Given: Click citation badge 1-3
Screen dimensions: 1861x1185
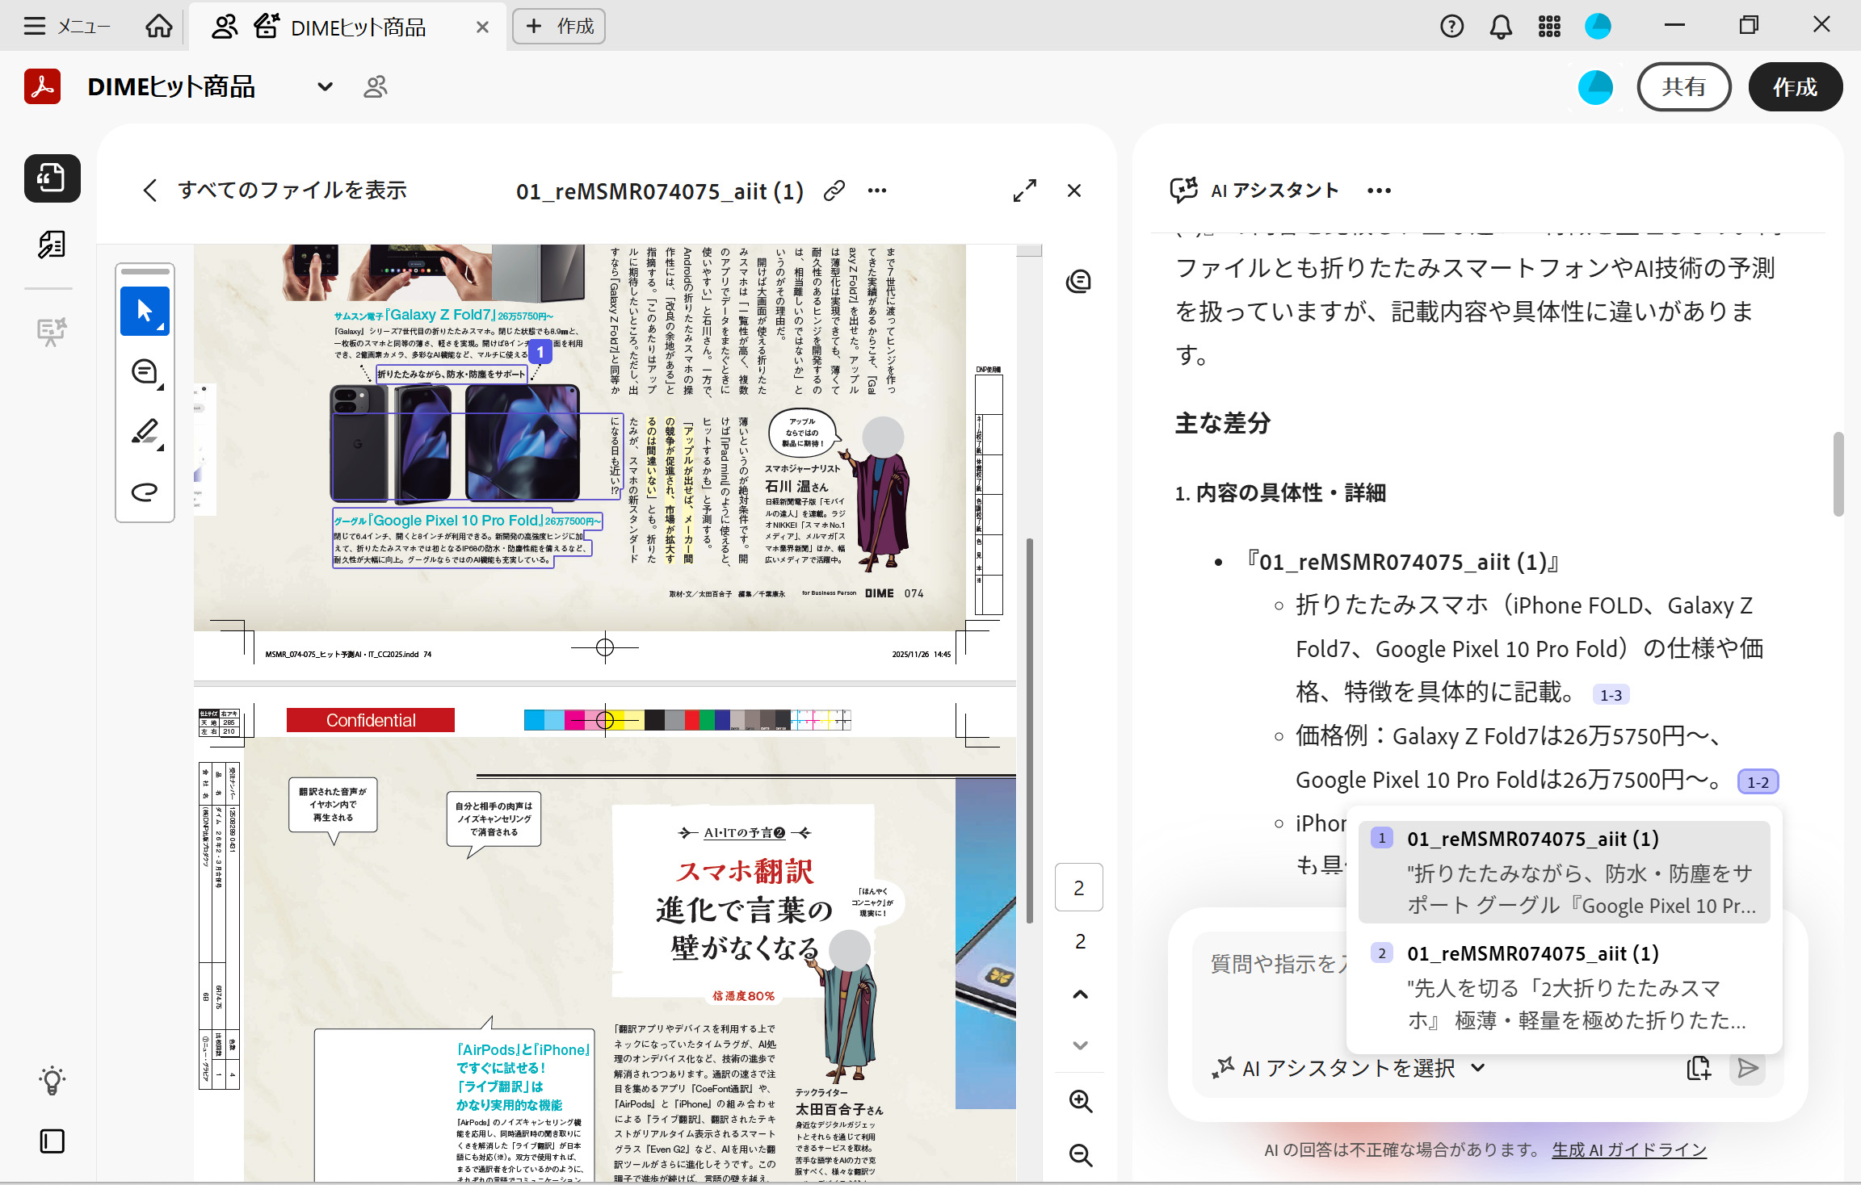Looking at the screenshot, I should click(x=1610, y=695).
